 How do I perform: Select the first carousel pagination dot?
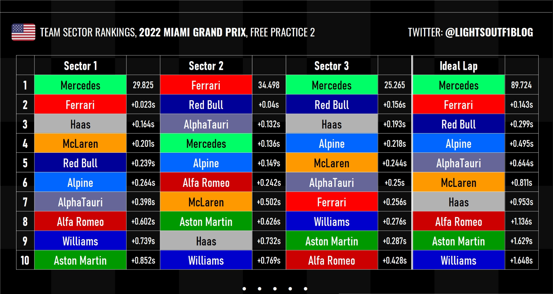(244, 289)
